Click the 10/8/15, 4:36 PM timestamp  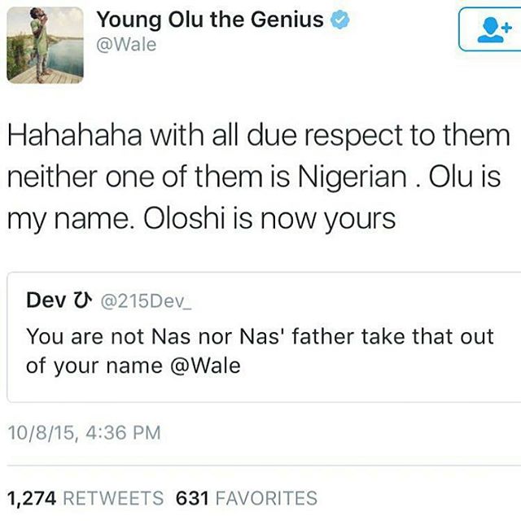pos(84,433)
